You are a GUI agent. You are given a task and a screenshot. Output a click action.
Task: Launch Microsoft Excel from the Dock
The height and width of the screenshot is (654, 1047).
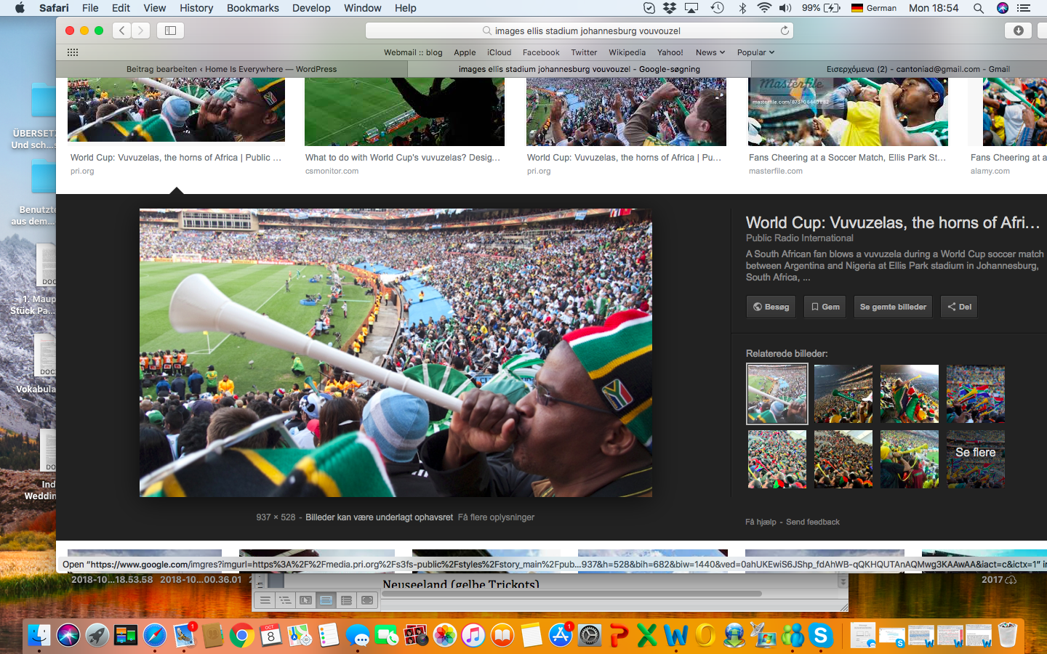pos(646,636)
